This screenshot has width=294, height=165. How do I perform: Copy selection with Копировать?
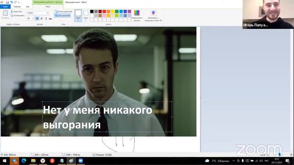(x=17, y=16)
